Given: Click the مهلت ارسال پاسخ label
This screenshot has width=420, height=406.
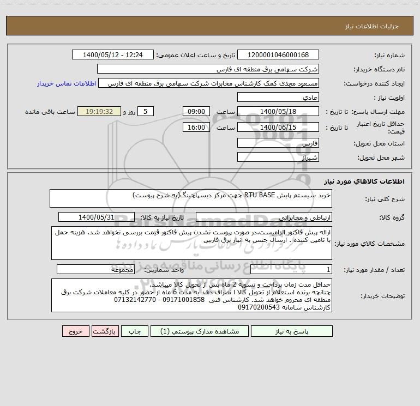Looking at the screenshot, I should [x=378, y=112].
